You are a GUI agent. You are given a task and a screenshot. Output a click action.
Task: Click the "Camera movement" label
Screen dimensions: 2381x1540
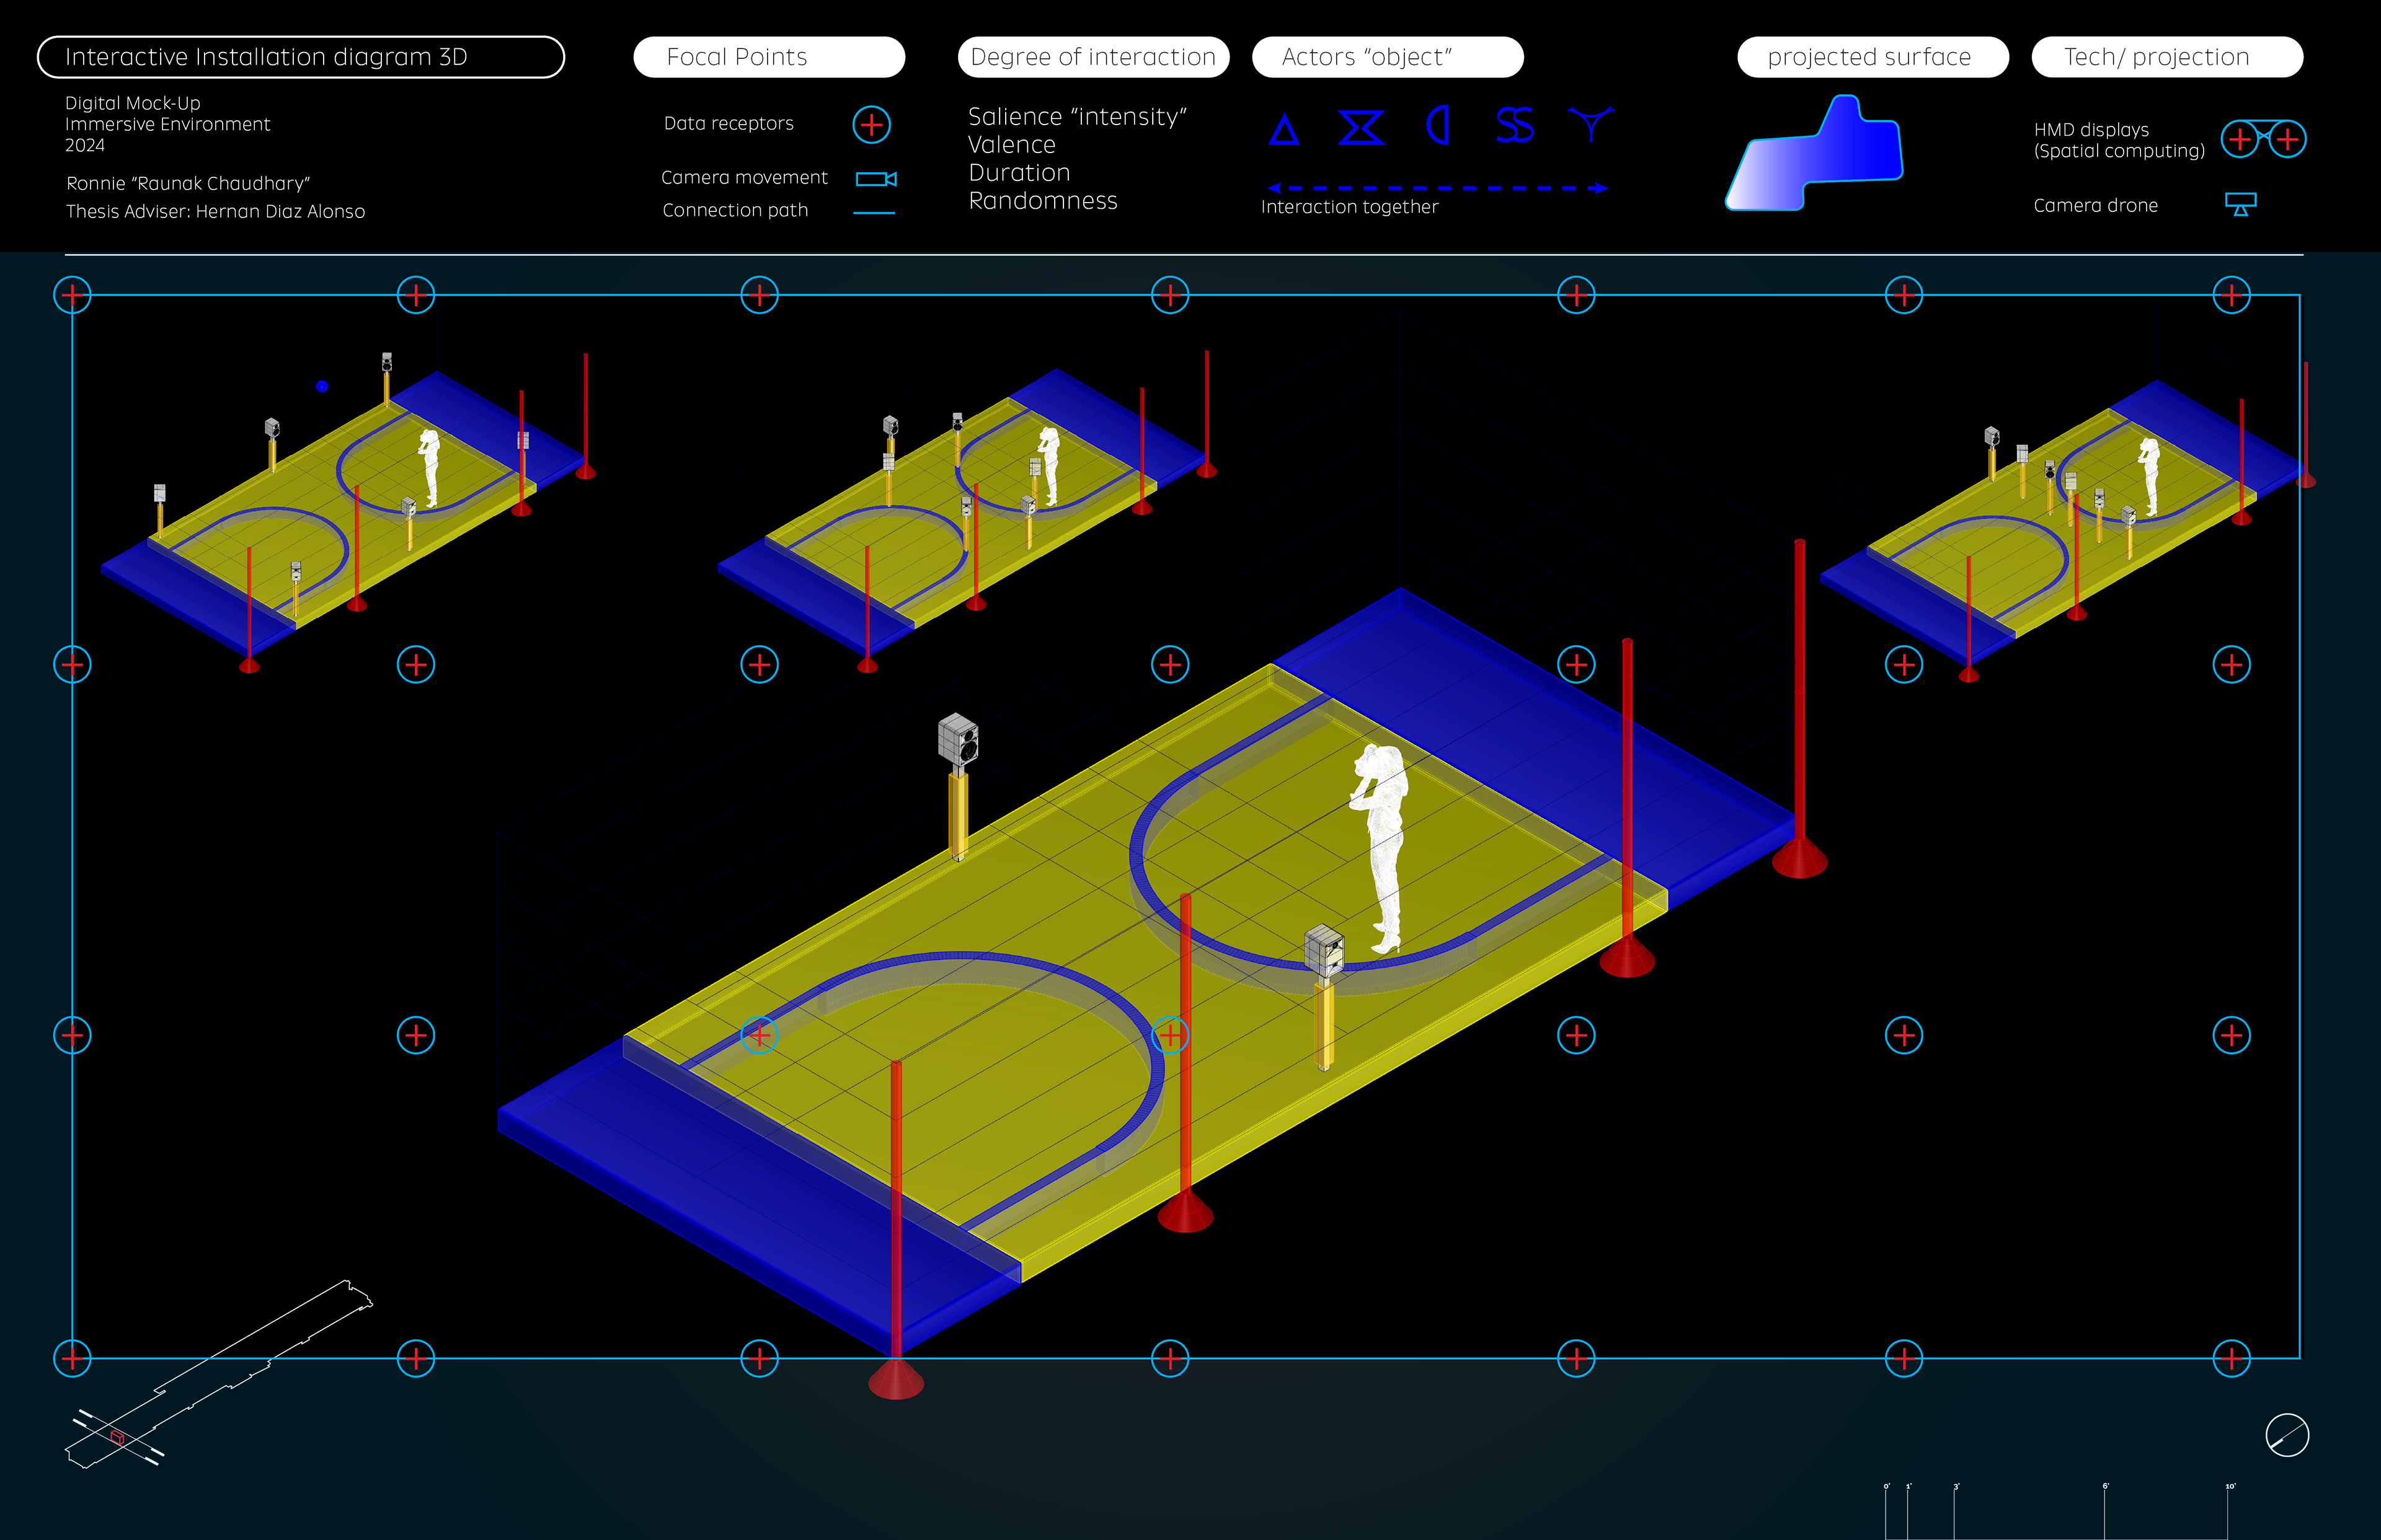click(x=744, y=177)
